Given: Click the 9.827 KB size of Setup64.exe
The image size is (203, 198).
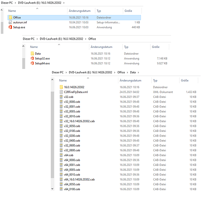Looking at the screenshot, I should (162, 63).
